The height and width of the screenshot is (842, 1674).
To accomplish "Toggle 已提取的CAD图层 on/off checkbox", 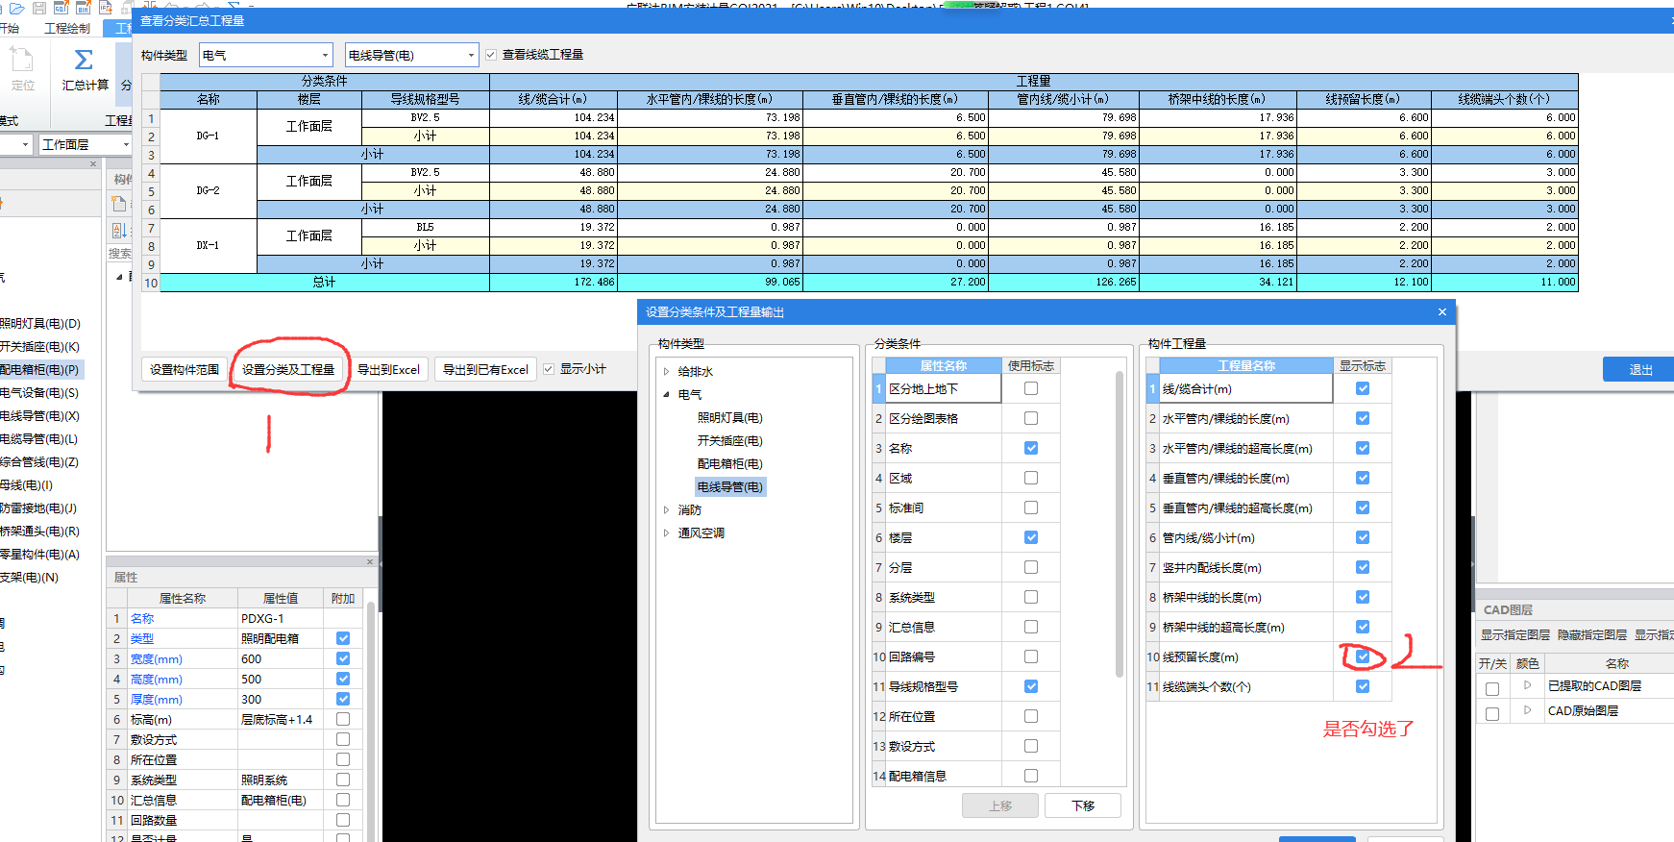I will (x=1492, y=689).
